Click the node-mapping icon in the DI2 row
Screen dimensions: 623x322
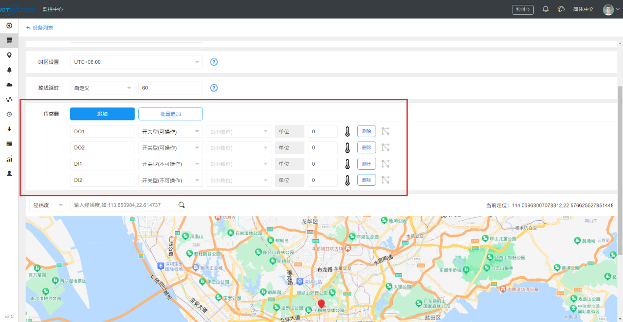[385, 180]
